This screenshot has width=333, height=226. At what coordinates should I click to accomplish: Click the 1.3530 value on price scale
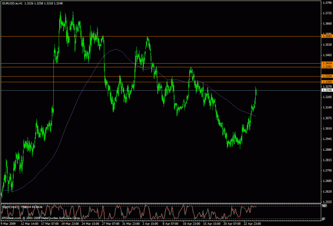point(327,45)
